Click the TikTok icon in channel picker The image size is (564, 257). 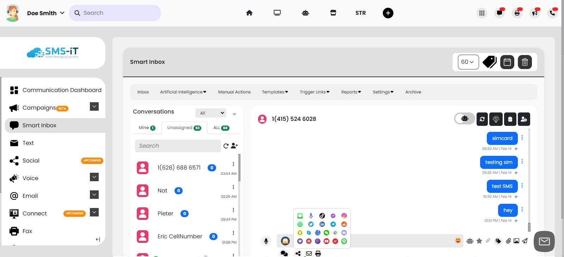click(x=322, y=216)
